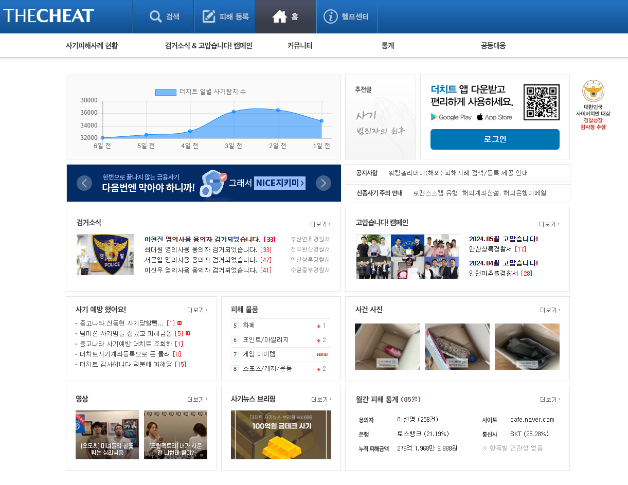Open the 추천글 사기 범죄자의 최후 card
628x485 pixels.
381,117
